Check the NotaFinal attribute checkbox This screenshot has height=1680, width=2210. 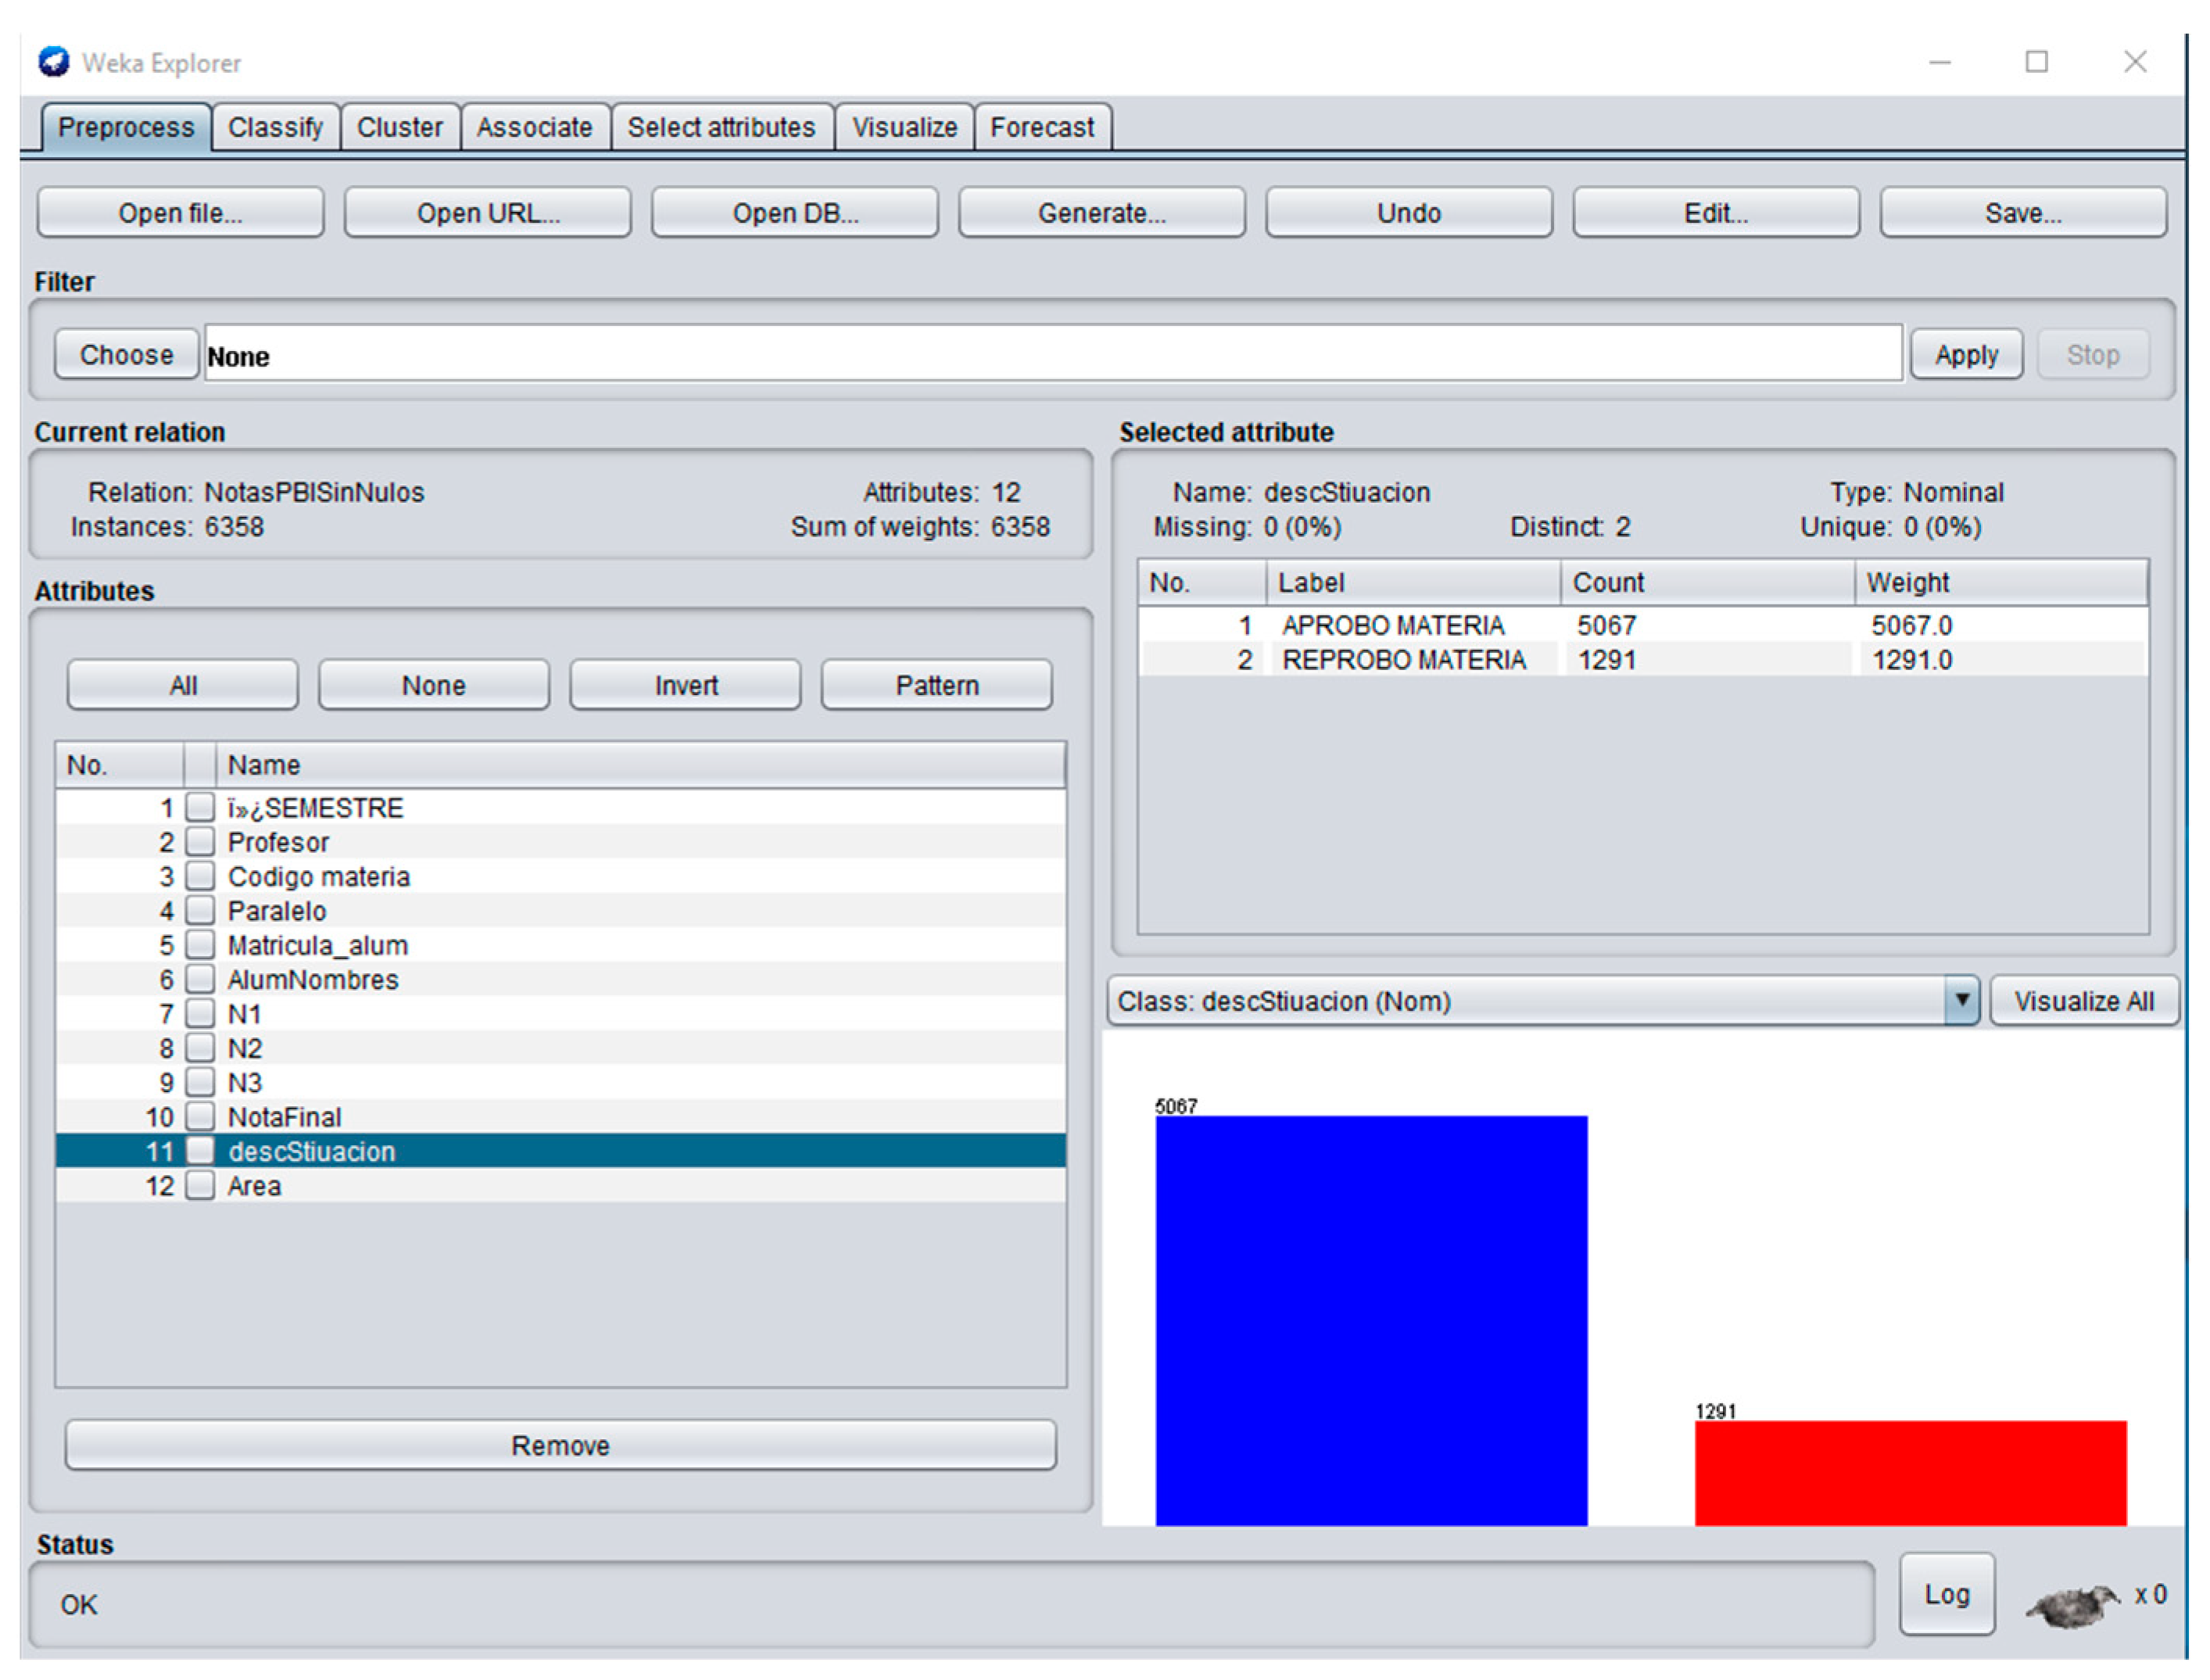(x=201, y=1116)
